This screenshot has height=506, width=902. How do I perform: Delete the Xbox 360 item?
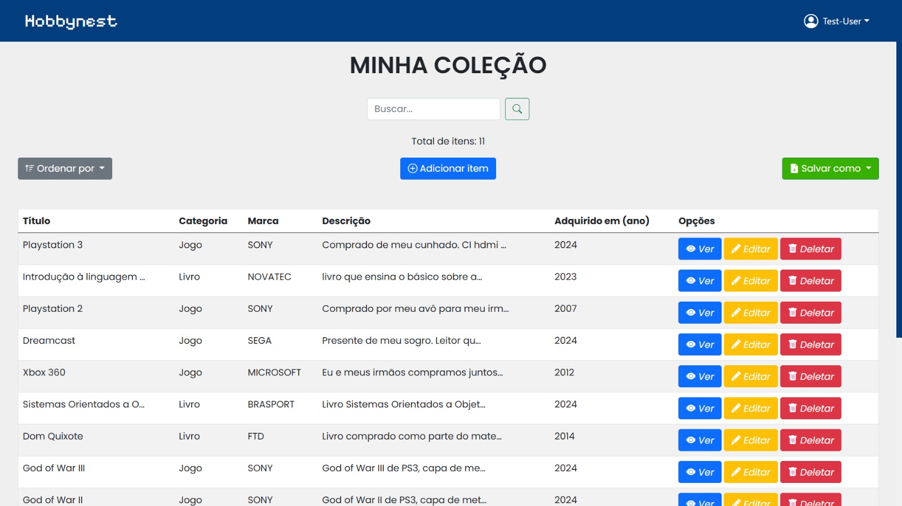[811, 377]
